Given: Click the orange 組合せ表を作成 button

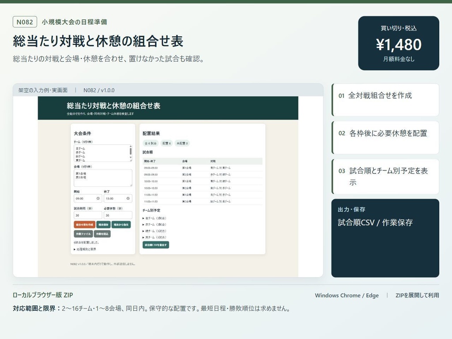Looking at the screenshot, I should (x=84, y=225).
